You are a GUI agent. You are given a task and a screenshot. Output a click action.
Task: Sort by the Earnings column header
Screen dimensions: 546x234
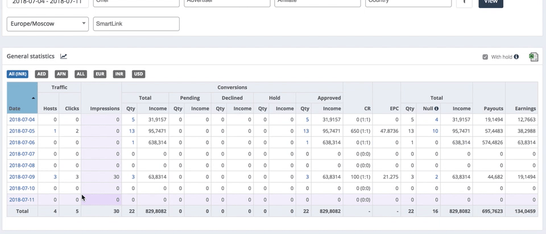pos(526,108)
